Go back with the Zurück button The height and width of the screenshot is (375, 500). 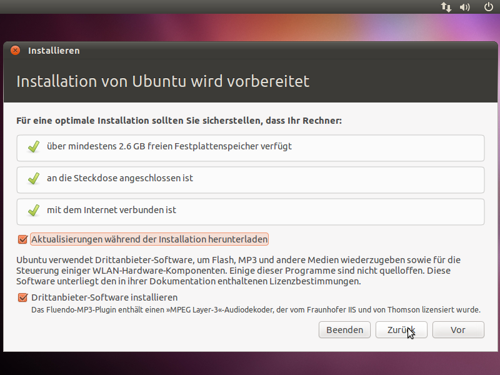pyautogui.click(x=401, y=330)
